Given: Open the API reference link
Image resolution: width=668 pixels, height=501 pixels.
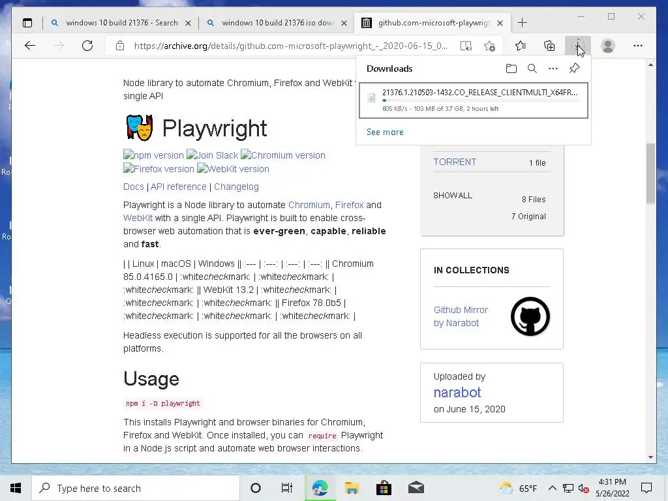Looking at the screenshot, I should point(178,187).
